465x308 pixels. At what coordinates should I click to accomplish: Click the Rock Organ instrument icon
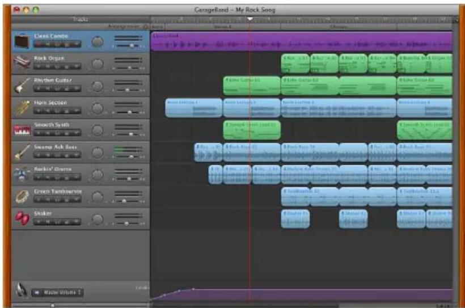coord(22,62)
